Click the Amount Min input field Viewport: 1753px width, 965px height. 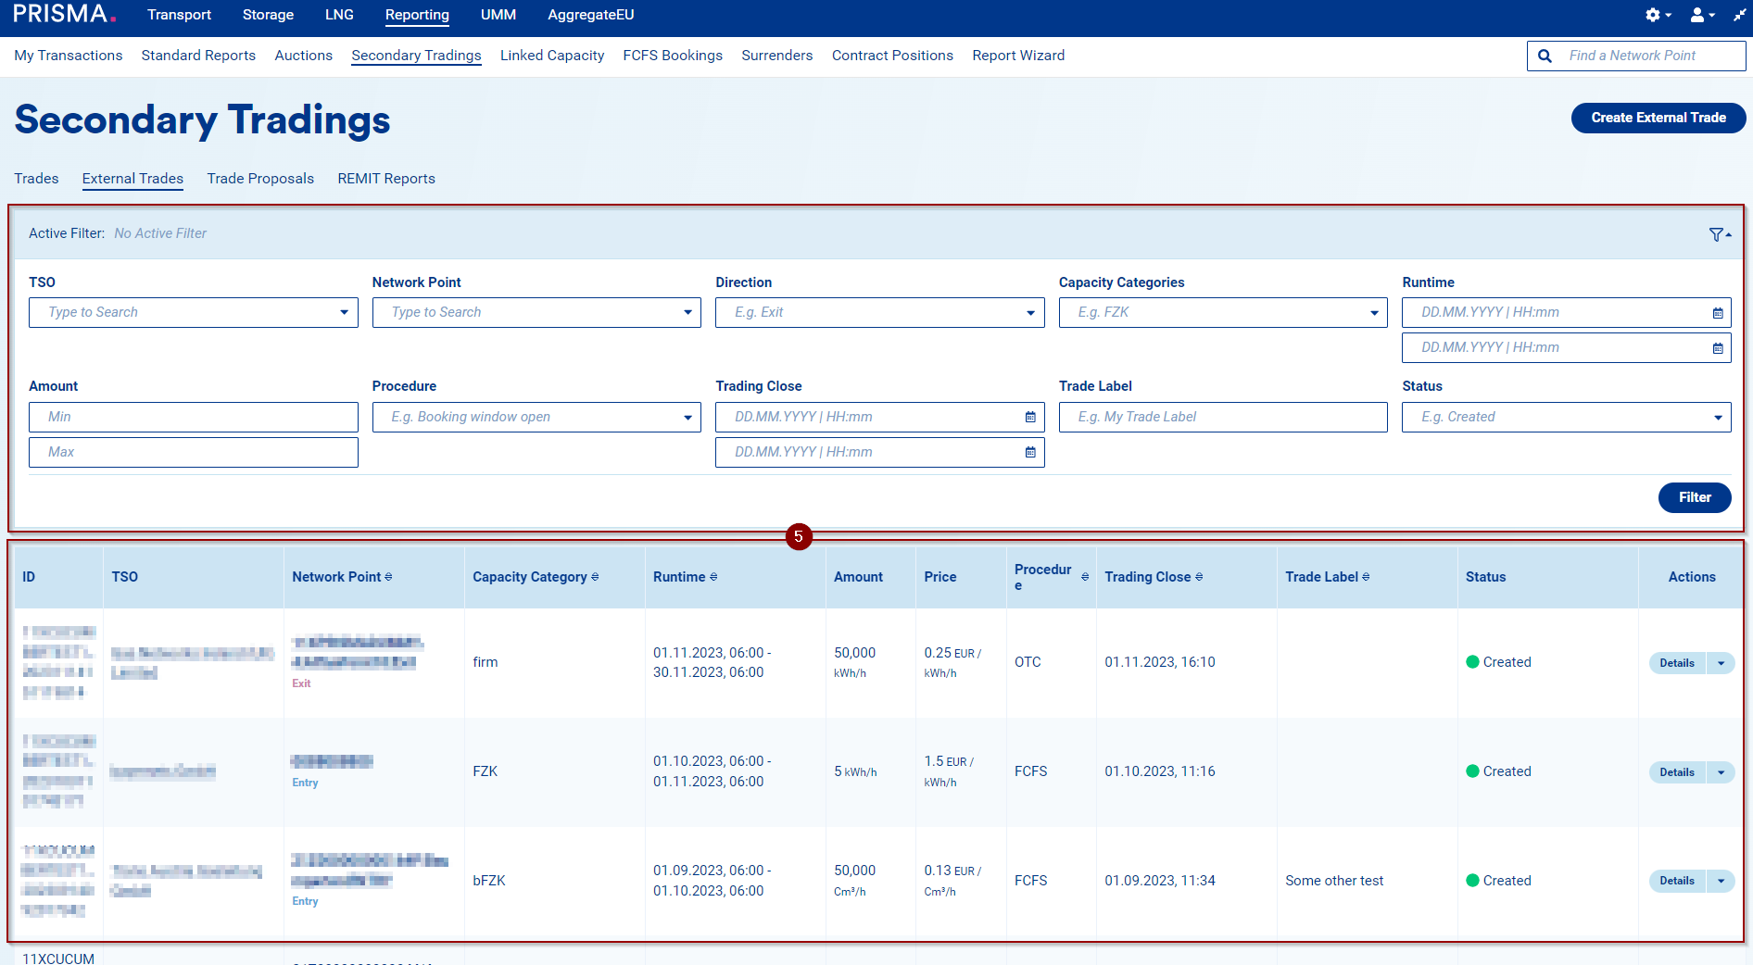(193, 417)
